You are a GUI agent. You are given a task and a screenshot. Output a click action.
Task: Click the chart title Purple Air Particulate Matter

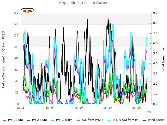pyautogui.click(x=83, y=3)
